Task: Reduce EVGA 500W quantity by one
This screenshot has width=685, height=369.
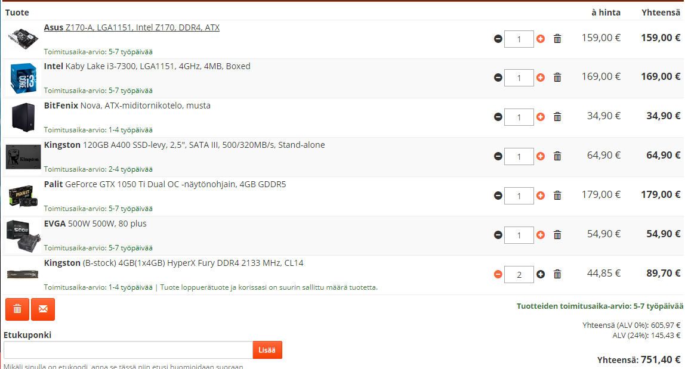Action: [x=498, y=235]
